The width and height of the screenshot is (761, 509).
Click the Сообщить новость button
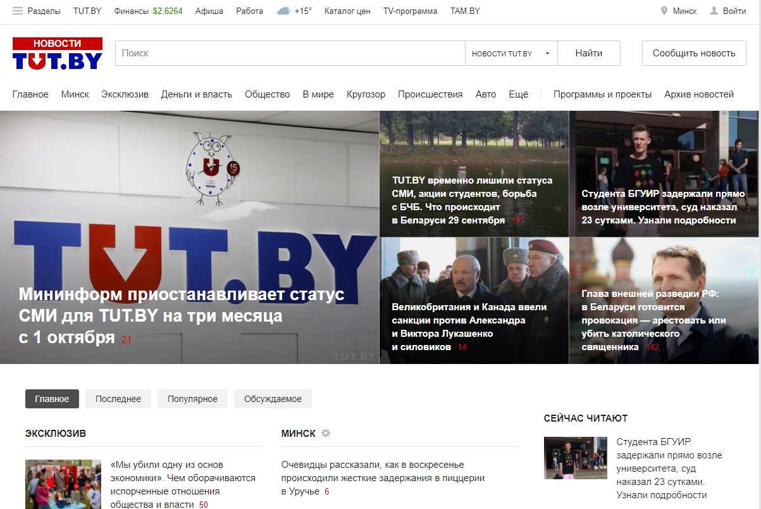point(694,53)
